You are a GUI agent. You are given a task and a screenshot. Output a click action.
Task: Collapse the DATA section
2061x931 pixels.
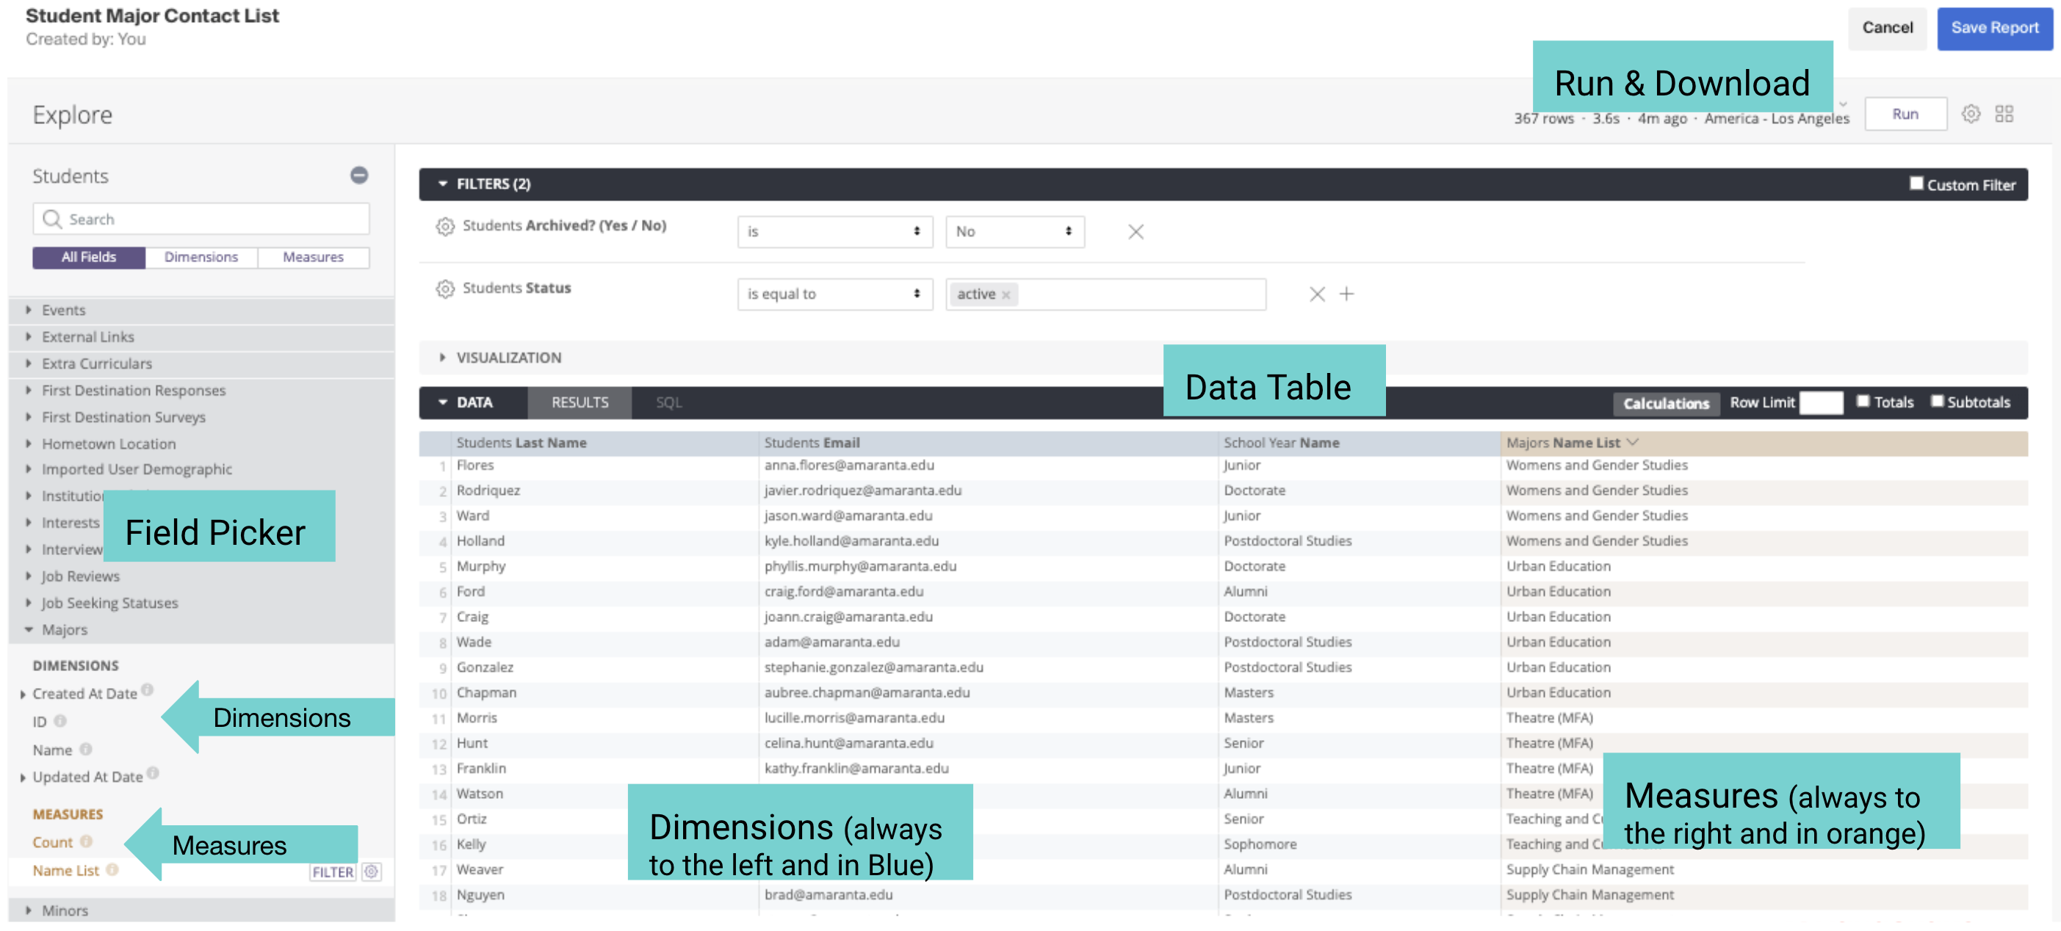click(442, 402)
